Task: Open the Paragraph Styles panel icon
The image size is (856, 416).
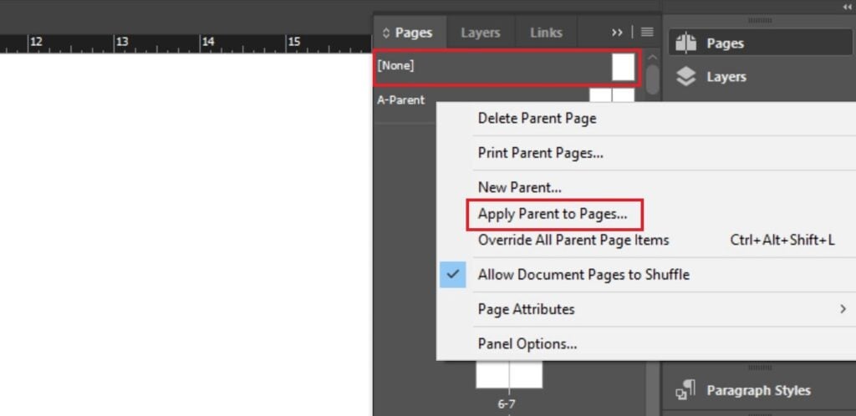Action: (x=685, y=390)
